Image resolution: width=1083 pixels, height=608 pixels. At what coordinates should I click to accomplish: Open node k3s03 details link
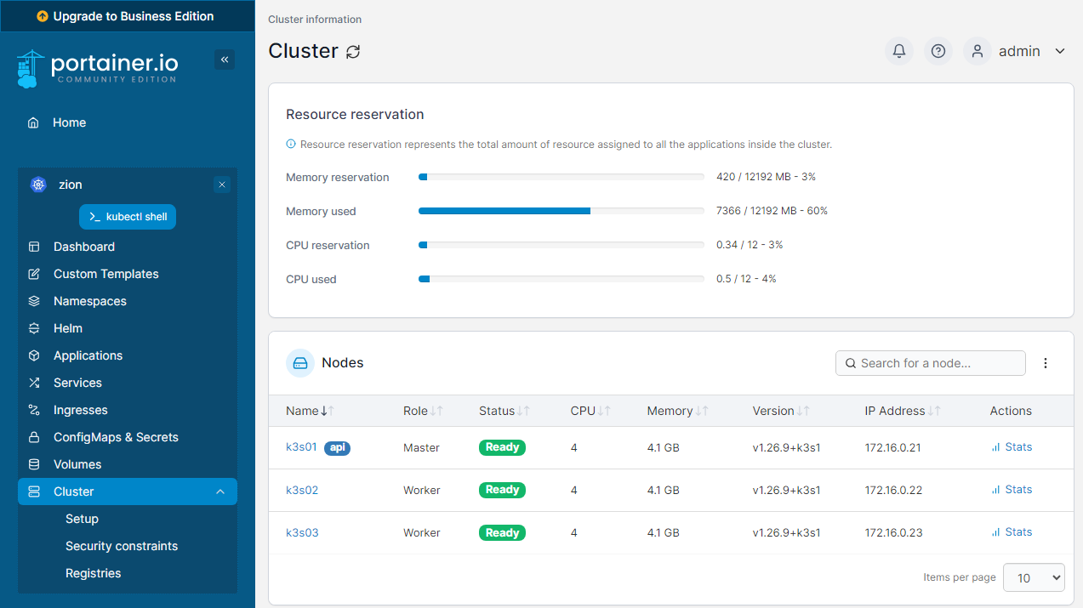click(302, 532)
